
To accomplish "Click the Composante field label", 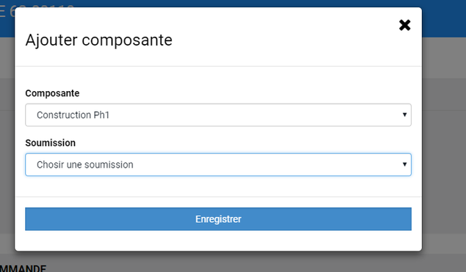I will click(52, 93).
